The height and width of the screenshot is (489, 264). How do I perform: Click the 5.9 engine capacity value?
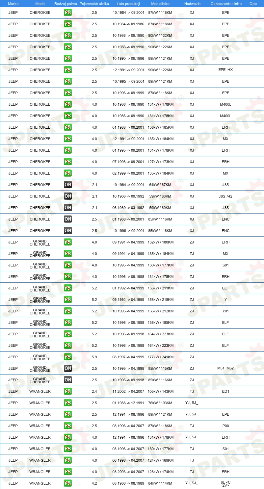tap(94, 357)
